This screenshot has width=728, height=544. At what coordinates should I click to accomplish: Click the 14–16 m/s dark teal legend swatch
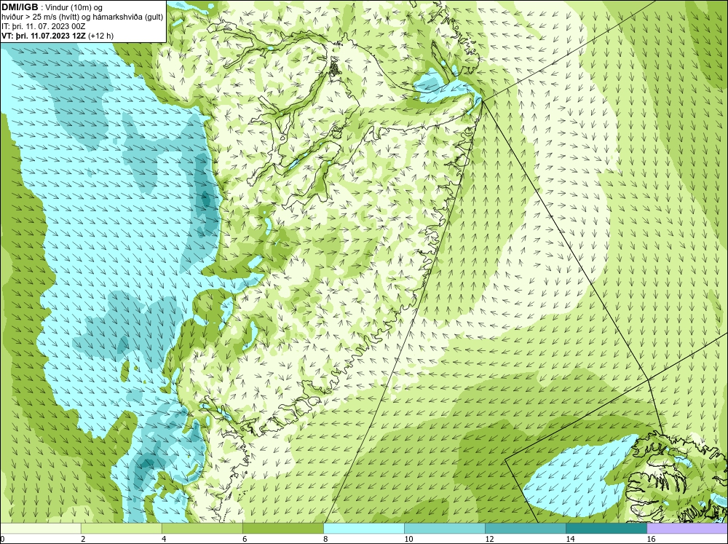(x=606, y=529)
